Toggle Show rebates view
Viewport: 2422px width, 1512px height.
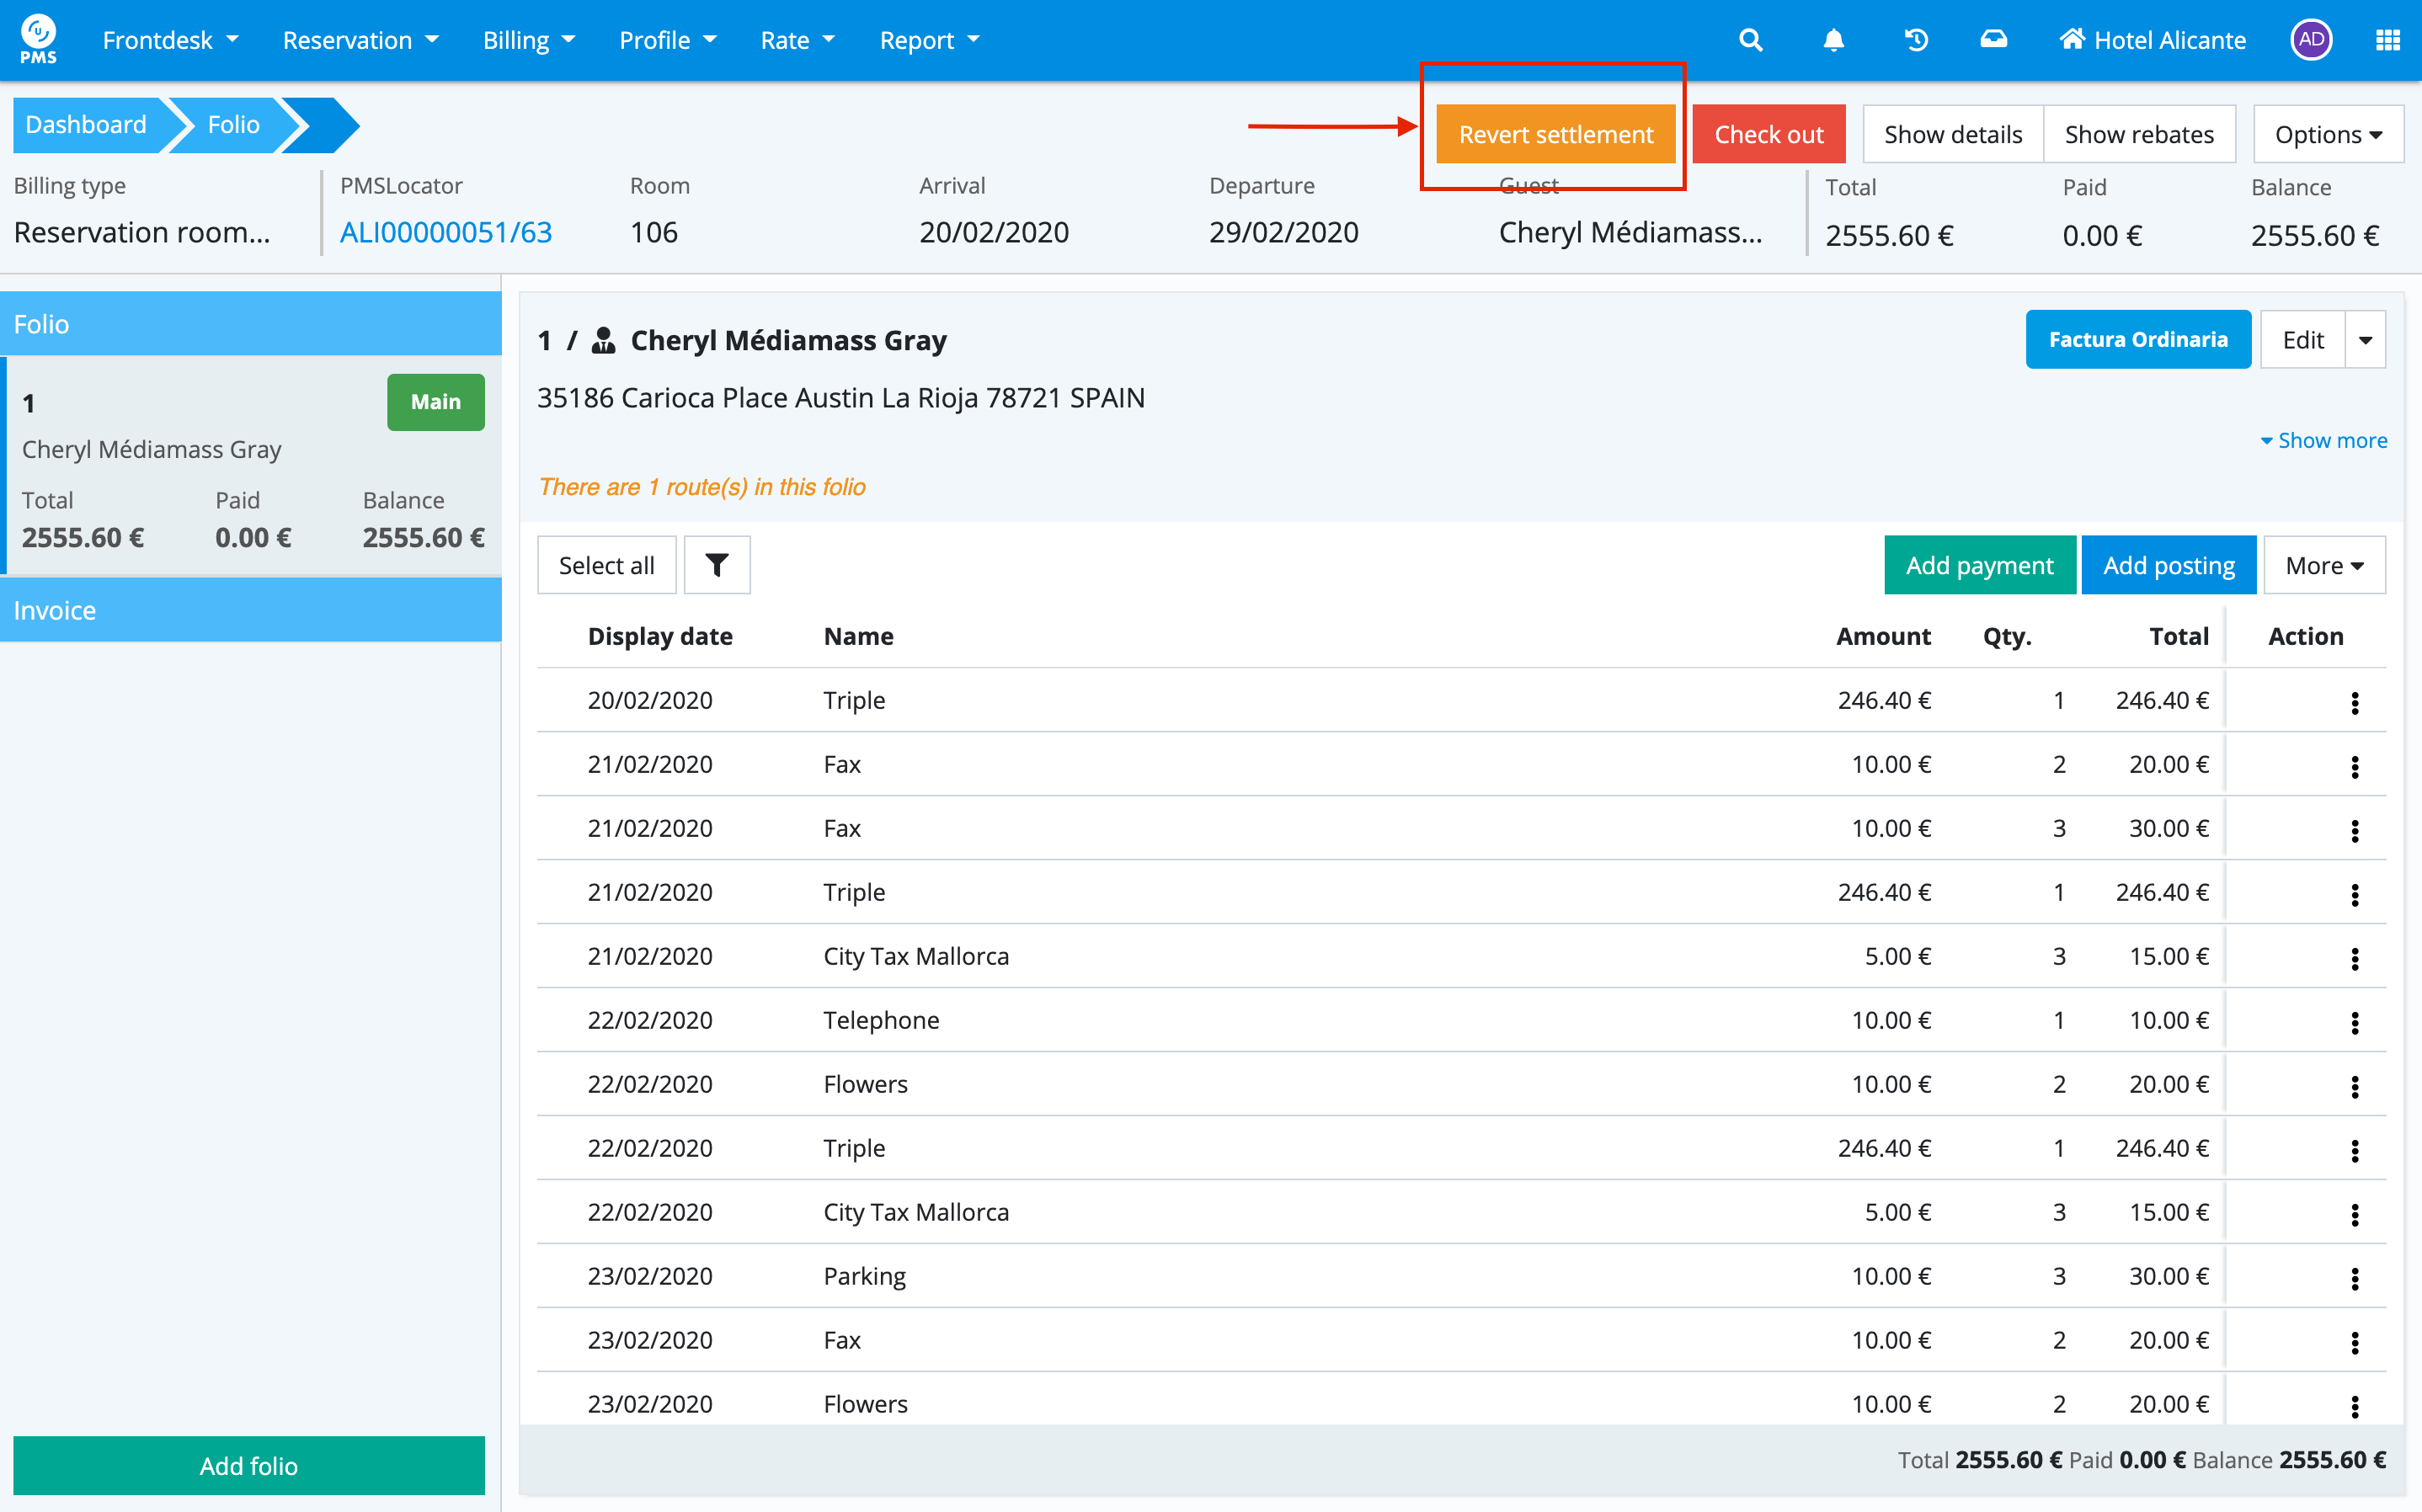[2138, 134]
